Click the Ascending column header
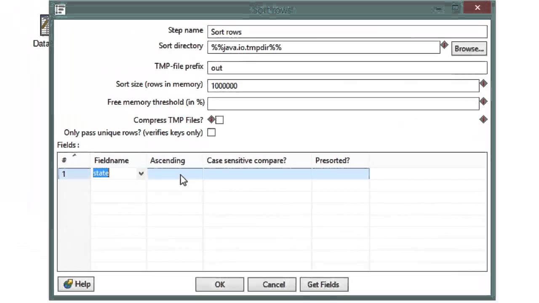 [175, 160]
